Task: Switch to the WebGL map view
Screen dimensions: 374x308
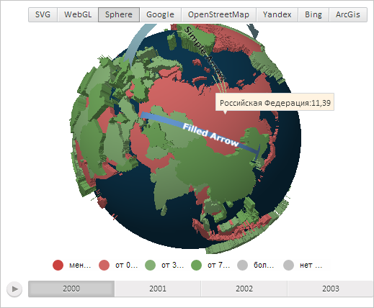Action: tap(78, 14)
